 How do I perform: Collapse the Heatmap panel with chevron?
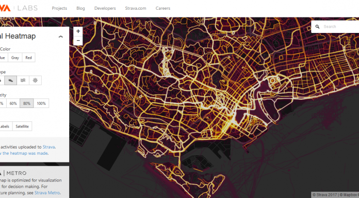(x=61, y=37)
